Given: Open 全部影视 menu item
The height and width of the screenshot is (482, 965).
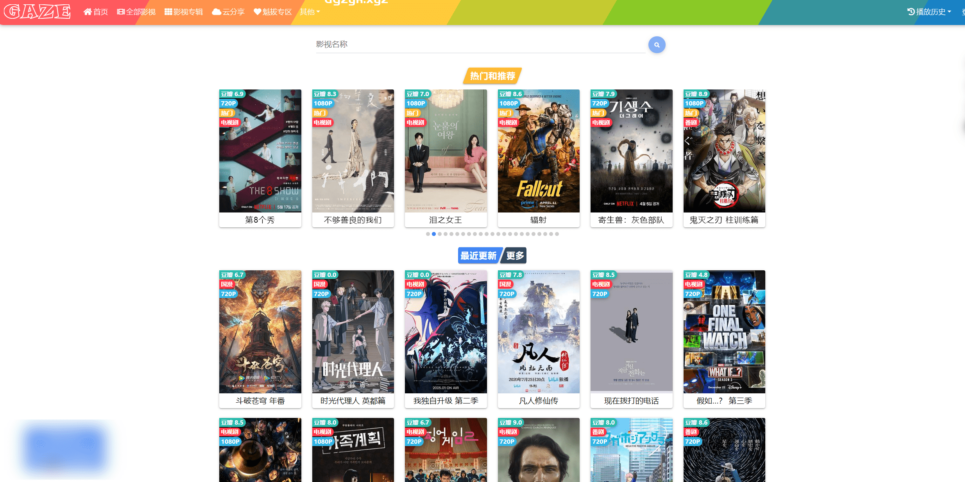Looking at the screenshot, I should 136,12.
